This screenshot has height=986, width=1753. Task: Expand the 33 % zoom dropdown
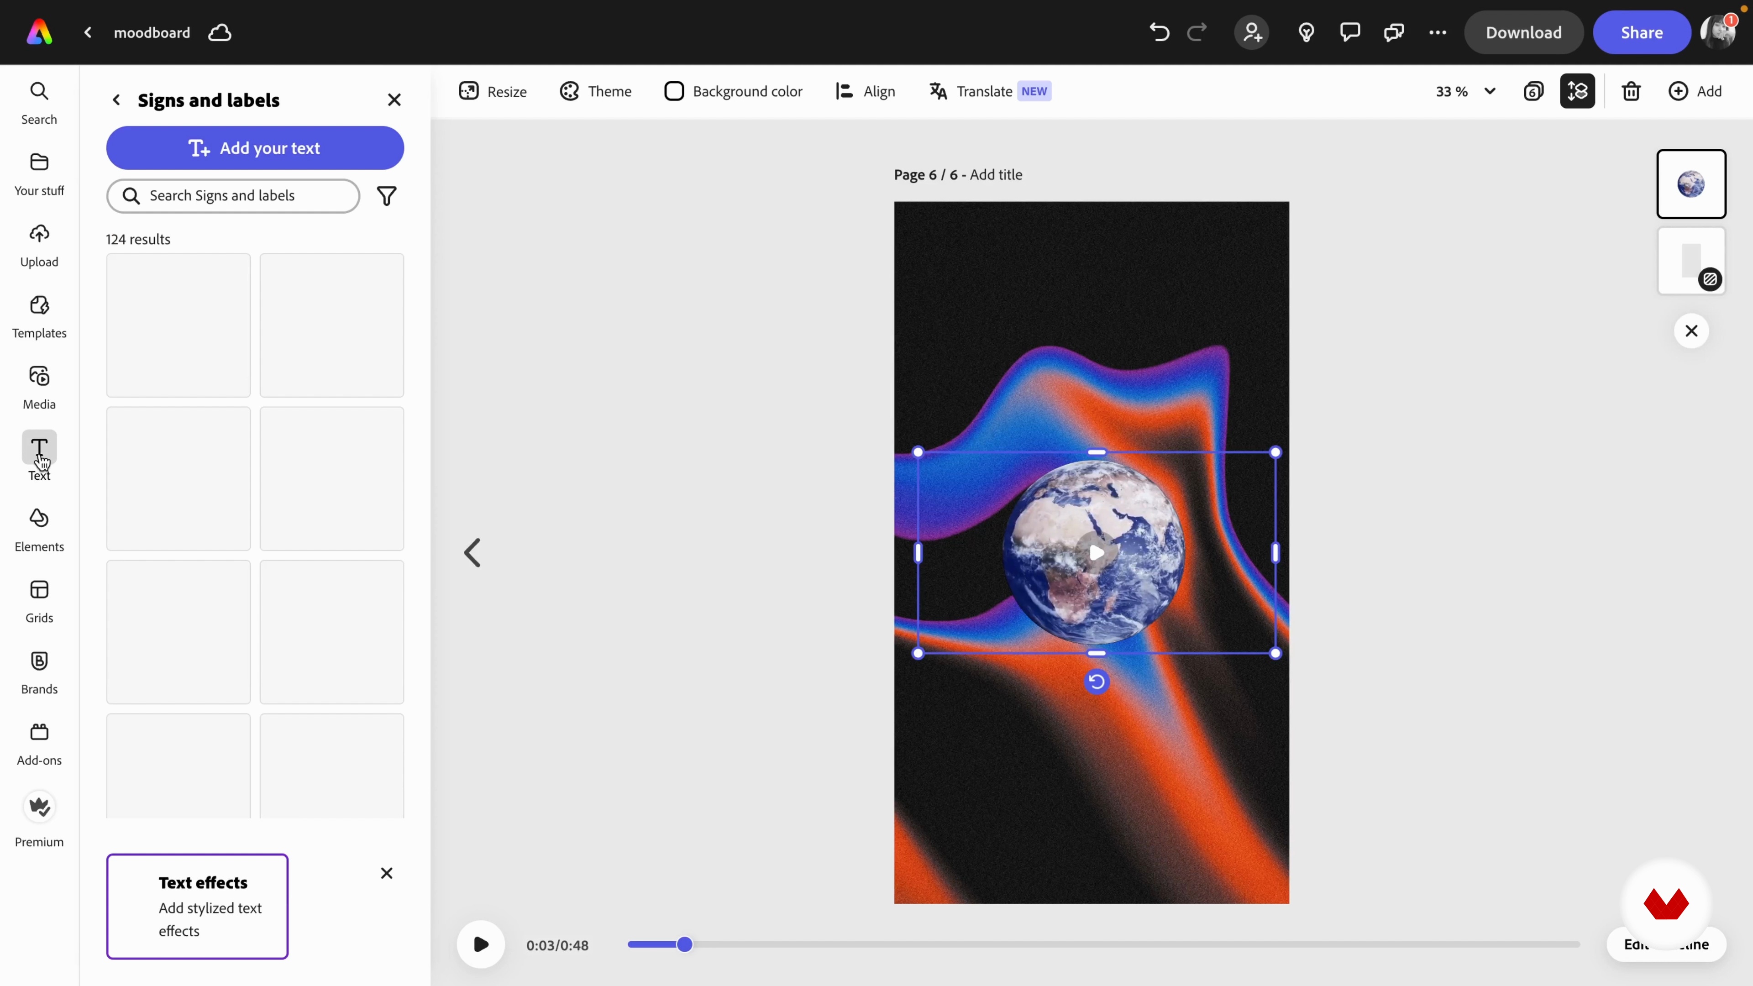[1490, 91]
